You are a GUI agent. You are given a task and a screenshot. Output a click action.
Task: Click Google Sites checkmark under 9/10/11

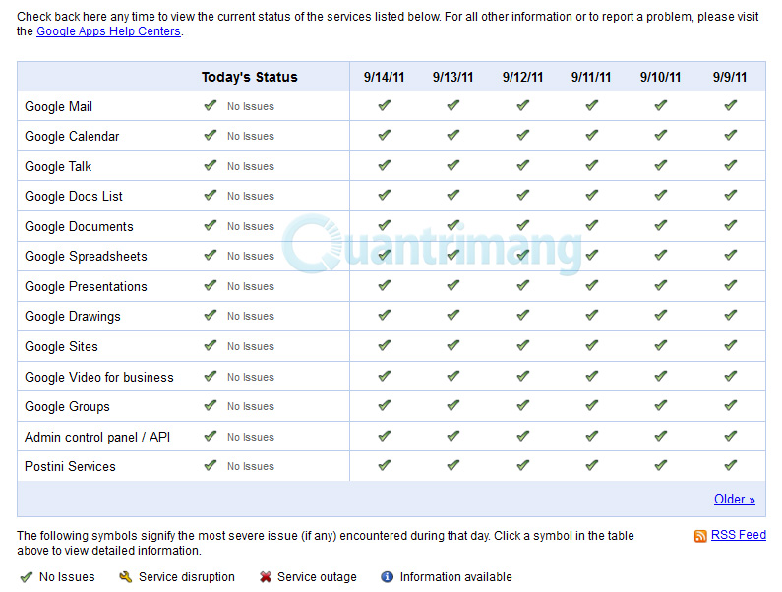tap(660, 346)
